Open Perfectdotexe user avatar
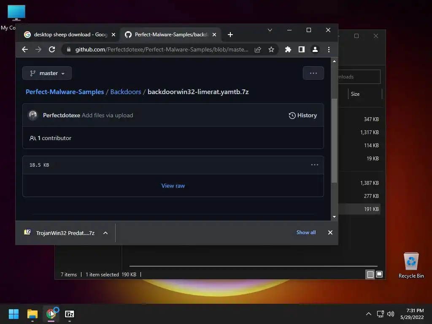The image size is (432, 324). (33, 115)
